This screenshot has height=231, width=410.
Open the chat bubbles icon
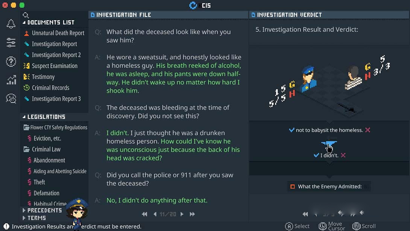[x=11, y=98]
